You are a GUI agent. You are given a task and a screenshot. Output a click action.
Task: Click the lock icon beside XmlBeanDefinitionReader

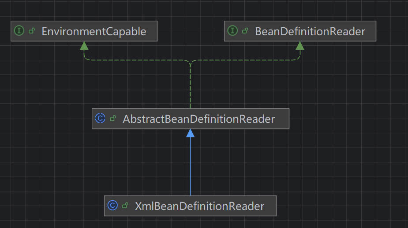125,206
